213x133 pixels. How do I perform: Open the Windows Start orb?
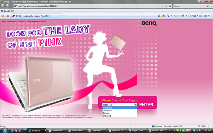pyautogui.click(x=5, y=131)
